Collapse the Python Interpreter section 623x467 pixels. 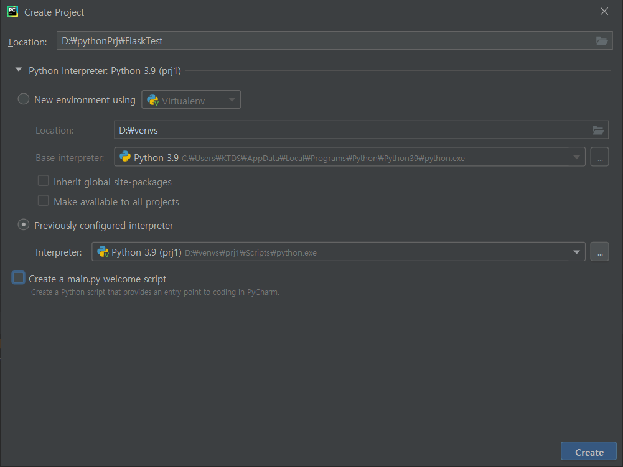[x=18, y=70]
